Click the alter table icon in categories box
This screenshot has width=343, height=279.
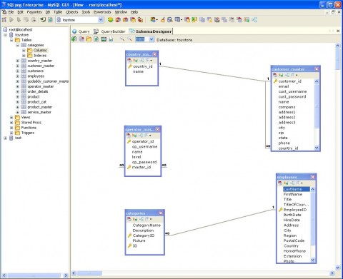129,219
